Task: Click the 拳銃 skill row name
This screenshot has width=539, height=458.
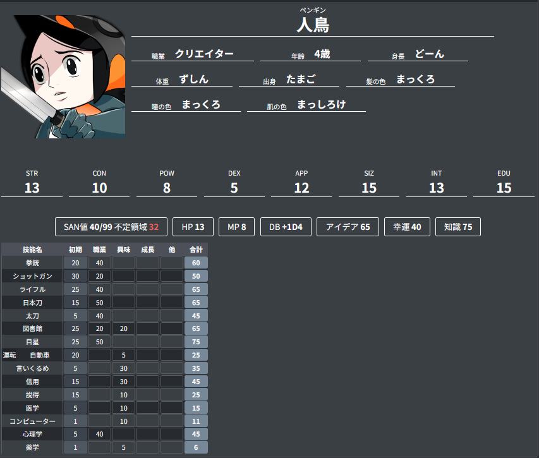Action: [32, 263]
